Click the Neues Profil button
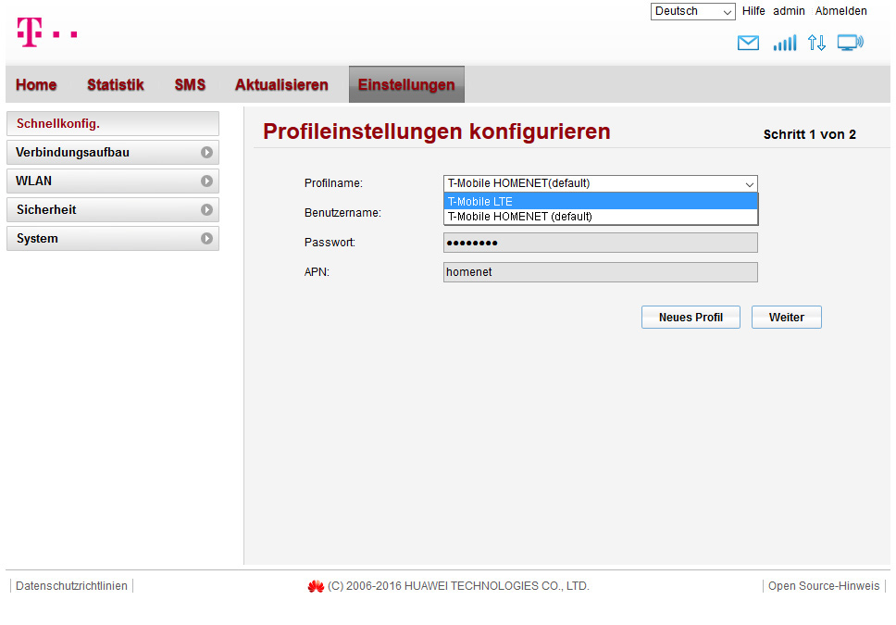Screen dimensions: 896x625 pos(691,318)
